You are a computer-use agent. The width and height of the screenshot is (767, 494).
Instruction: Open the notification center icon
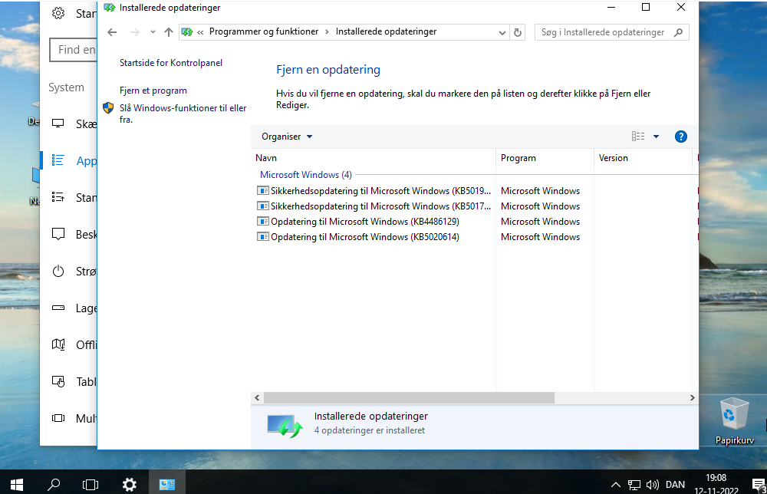(x=759, y=485)
